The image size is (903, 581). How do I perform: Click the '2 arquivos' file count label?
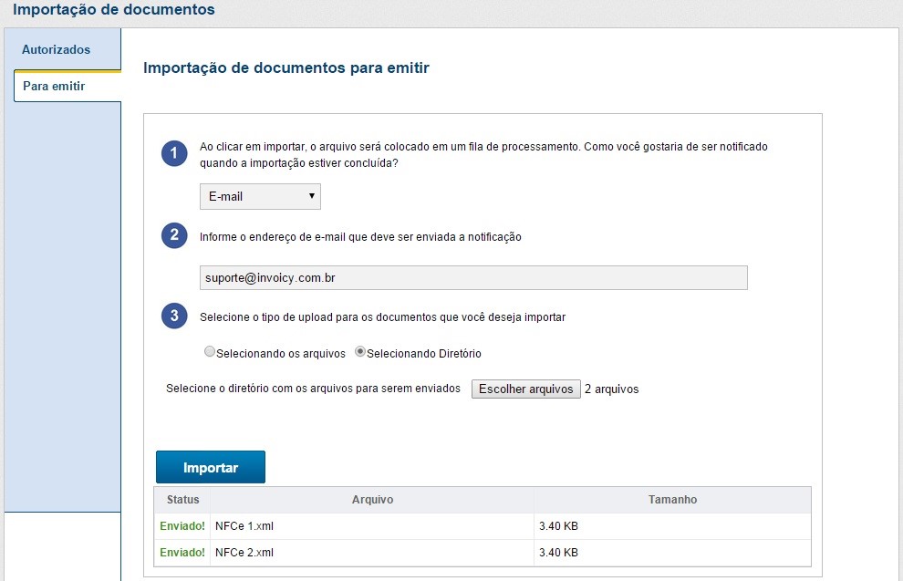click(x=611, y=389)
